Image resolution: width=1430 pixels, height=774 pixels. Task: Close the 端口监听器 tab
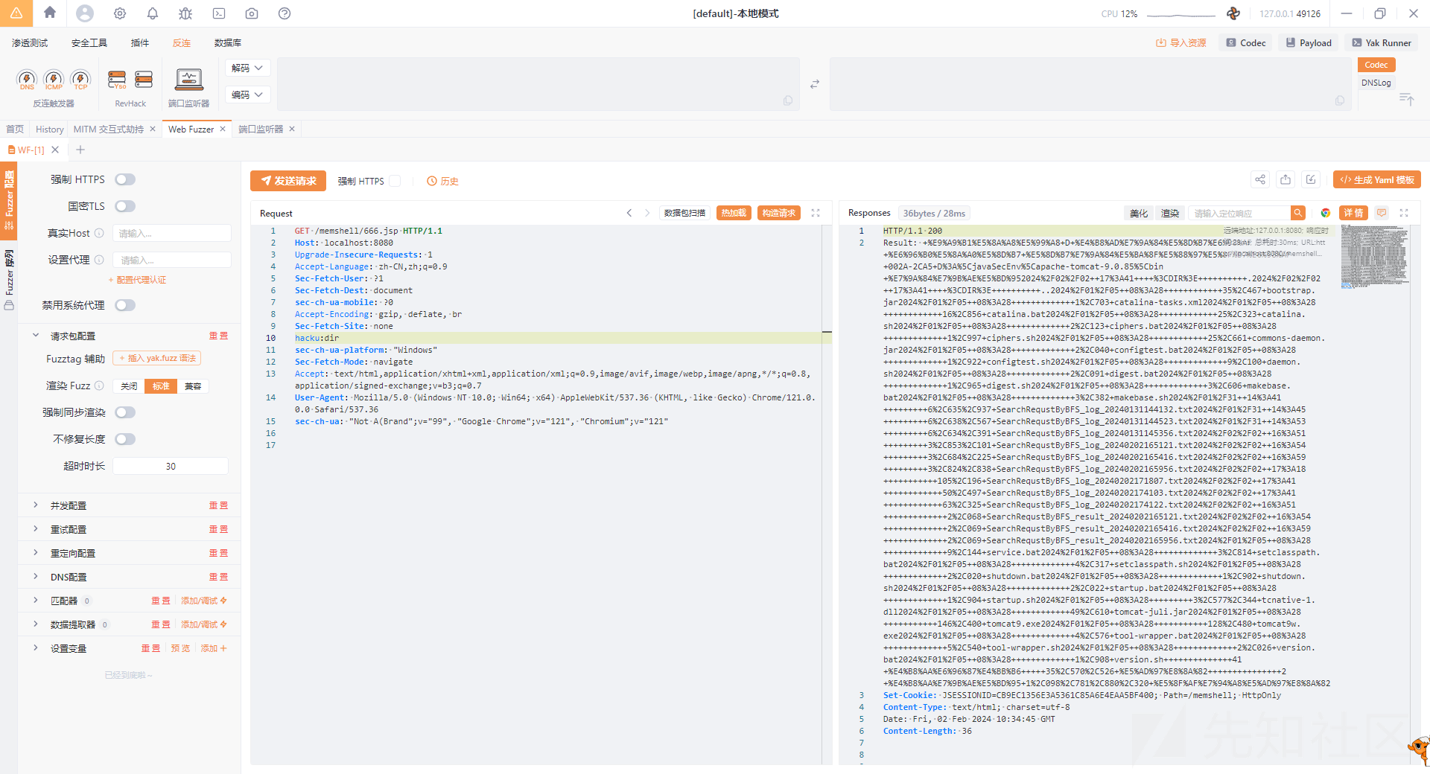click(292, 129)
